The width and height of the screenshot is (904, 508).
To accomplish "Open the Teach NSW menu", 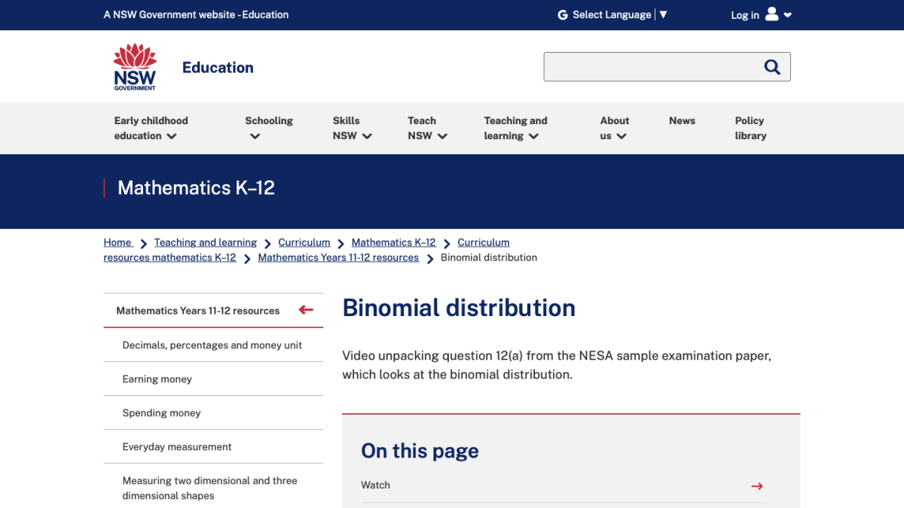I will click(x=426, y=128).
